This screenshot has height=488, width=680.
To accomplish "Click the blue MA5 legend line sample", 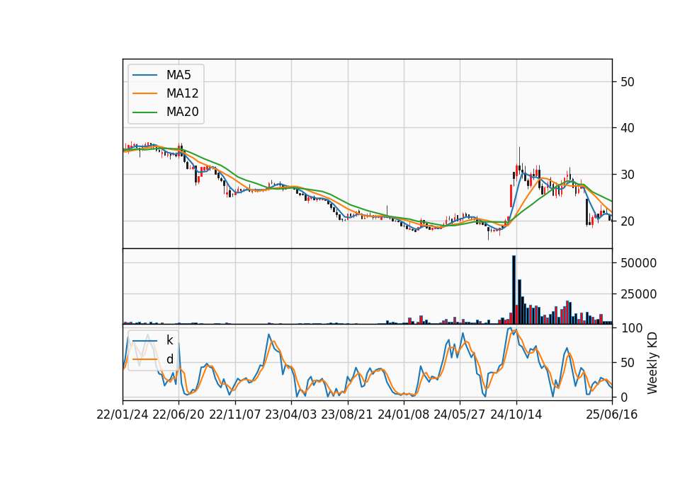I will click(x=144, y=75).
